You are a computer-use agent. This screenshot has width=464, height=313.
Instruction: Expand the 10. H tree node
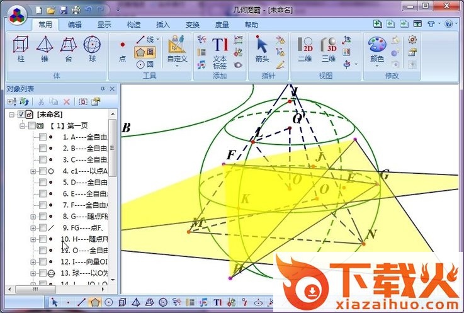pyautogui.click(x=33, y=239)
